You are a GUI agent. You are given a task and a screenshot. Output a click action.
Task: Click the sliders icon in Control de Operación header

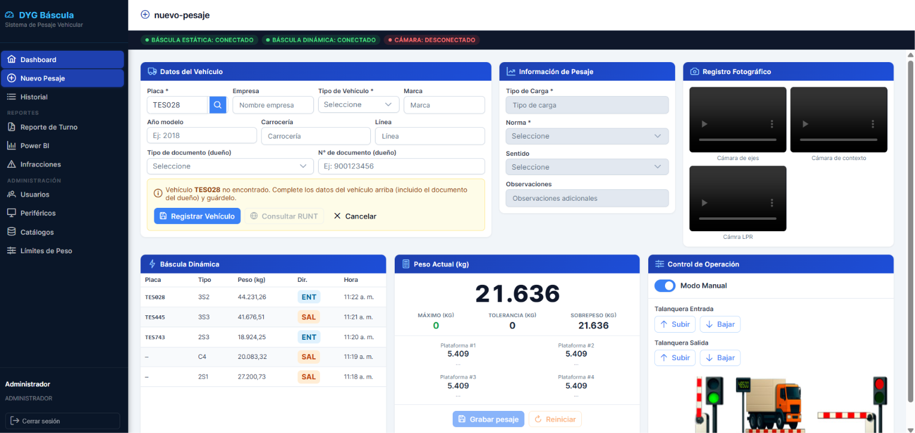click(x=660, y=264)
